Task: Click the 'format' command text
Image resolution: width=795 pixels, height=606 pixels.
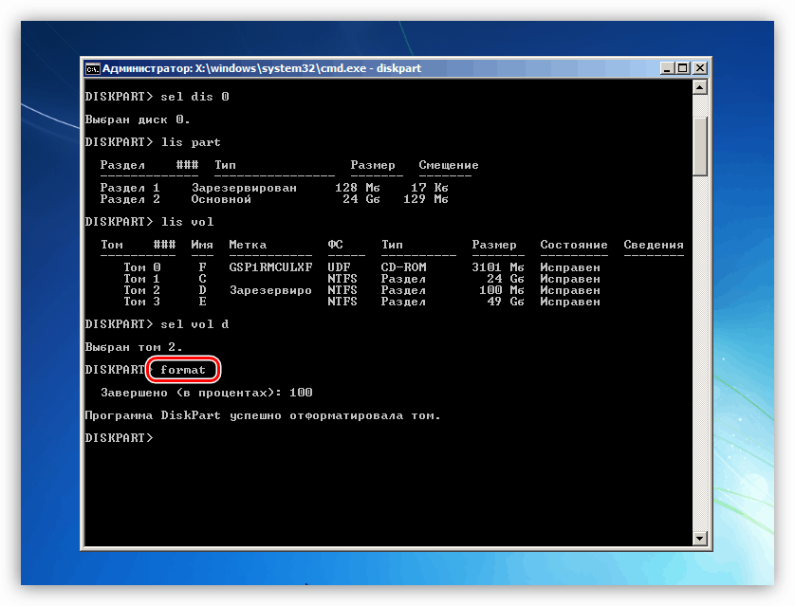Action: (x=183, y=370)
